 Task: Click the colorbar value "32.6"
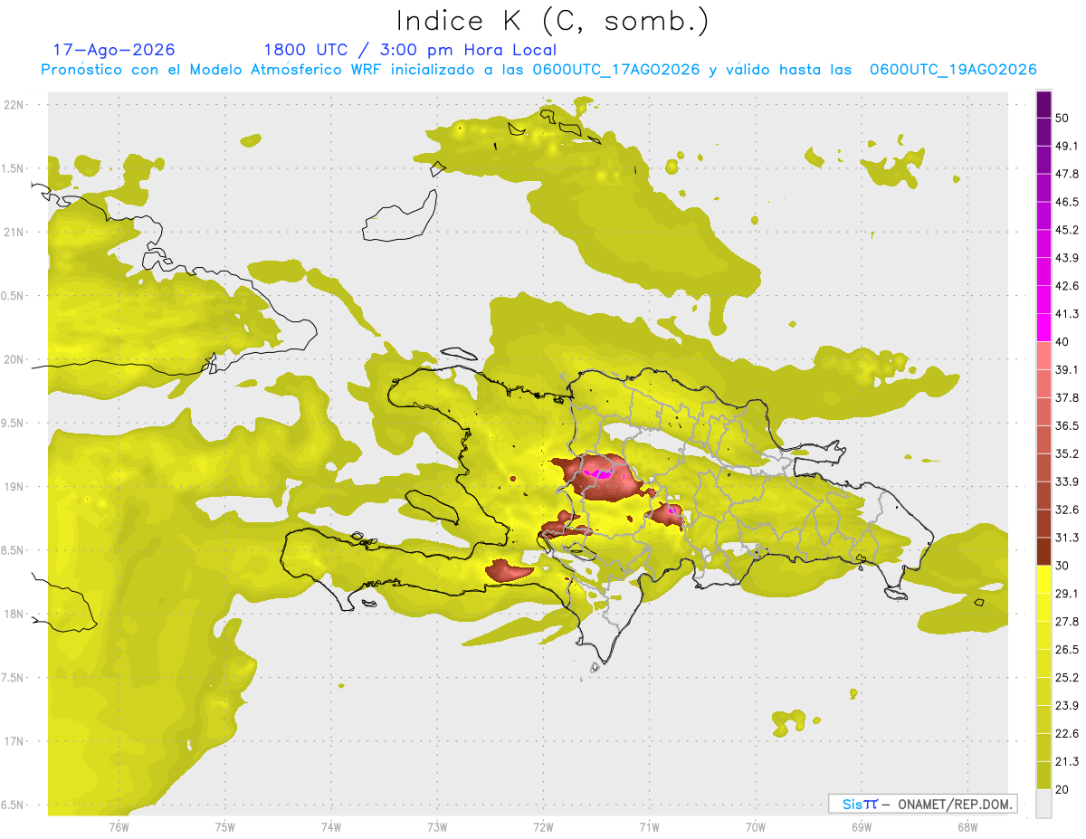(x=1067, y=510)
